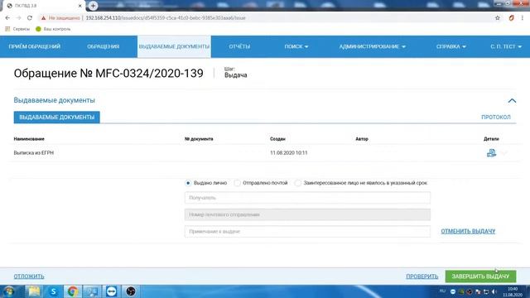Open Выдаваемые документы in the top navigation
The image size is (530, 298).
174,46
